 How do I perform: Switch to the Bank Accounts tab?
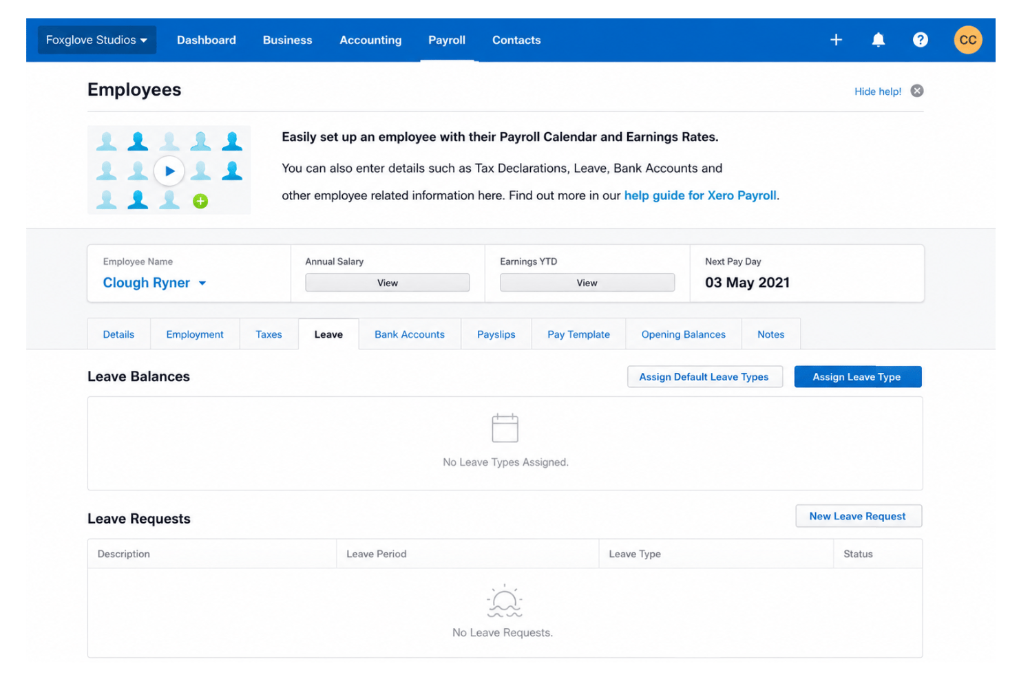coord(410,334)
